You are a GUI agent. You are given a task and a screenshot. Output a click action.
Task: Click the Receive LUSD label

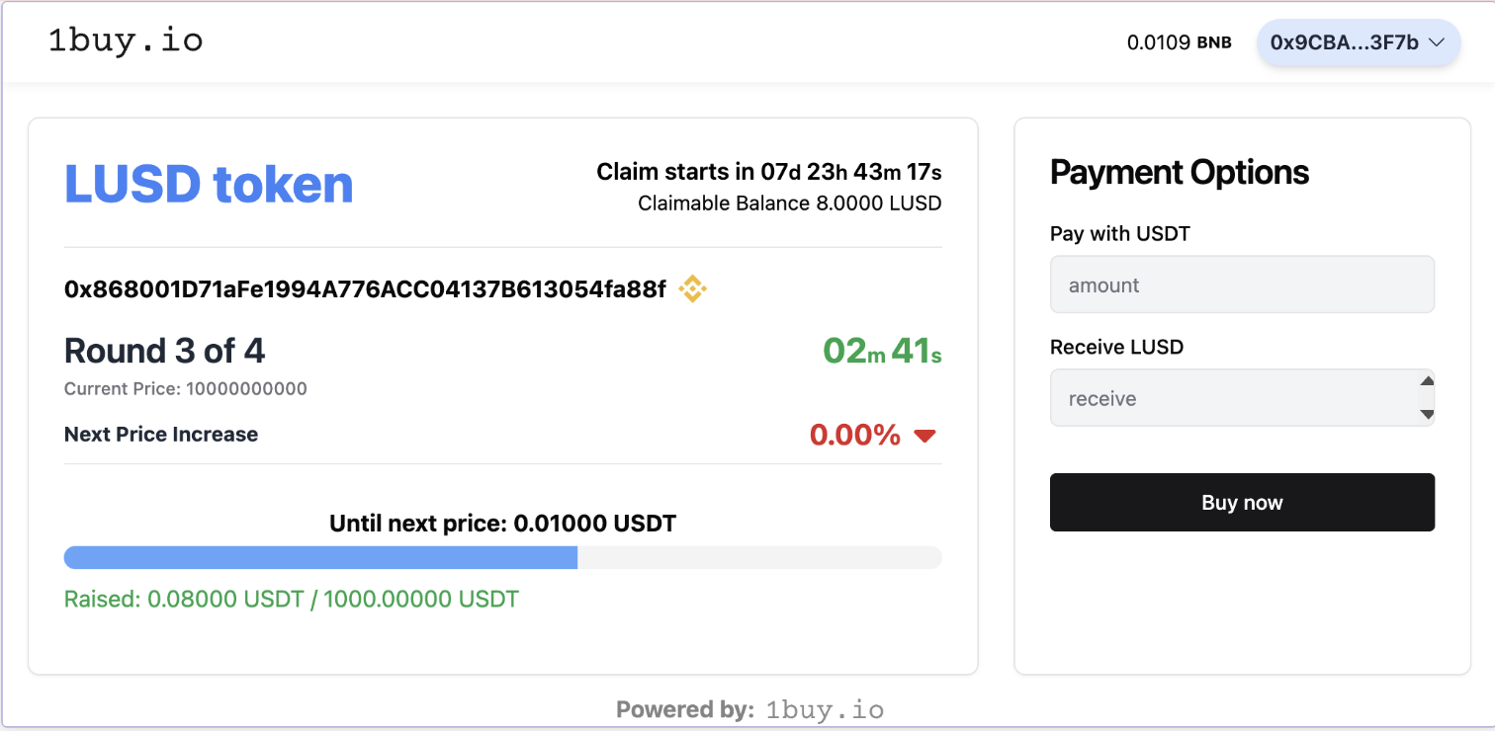(1116, 348)
